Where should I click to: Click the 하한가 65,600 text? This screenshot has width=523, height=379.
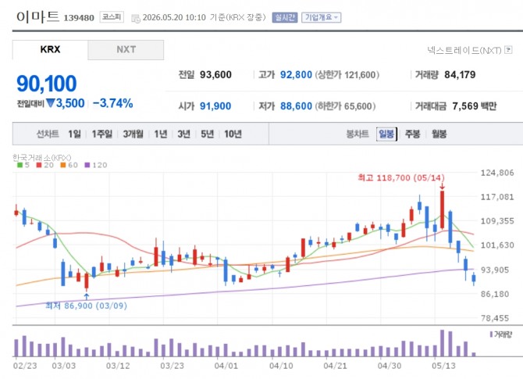click(x=345, y=106)
